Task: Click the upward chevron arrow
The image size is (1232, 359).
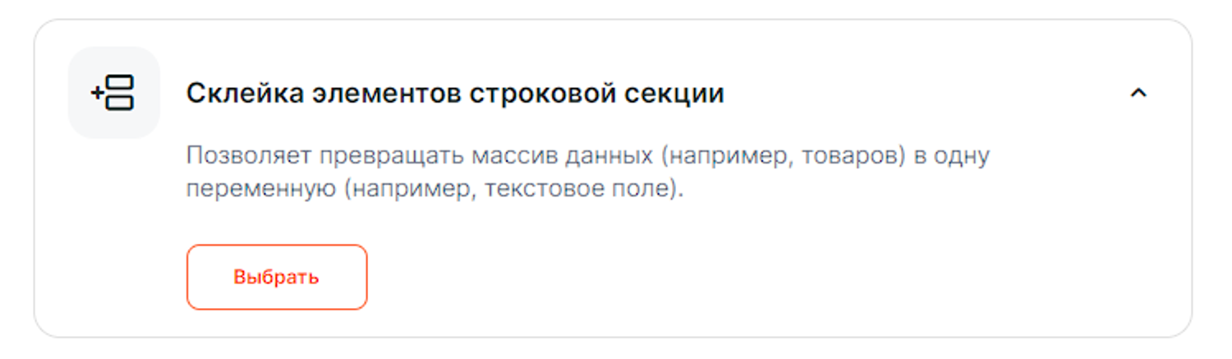Action: (x=1138, y=94)
